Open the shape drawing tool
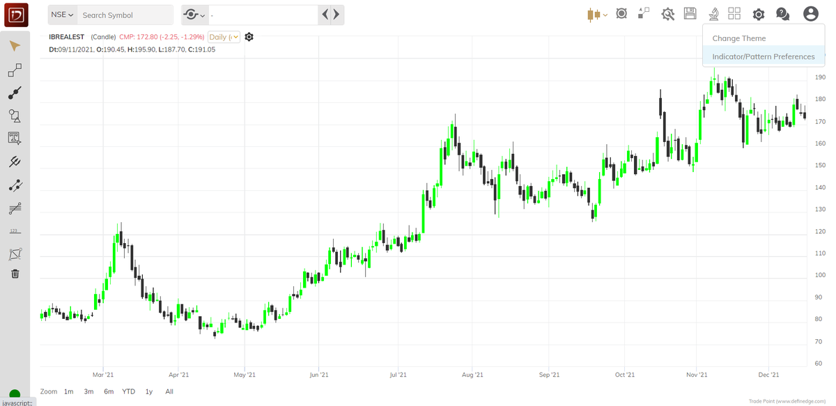 (15, 116)
